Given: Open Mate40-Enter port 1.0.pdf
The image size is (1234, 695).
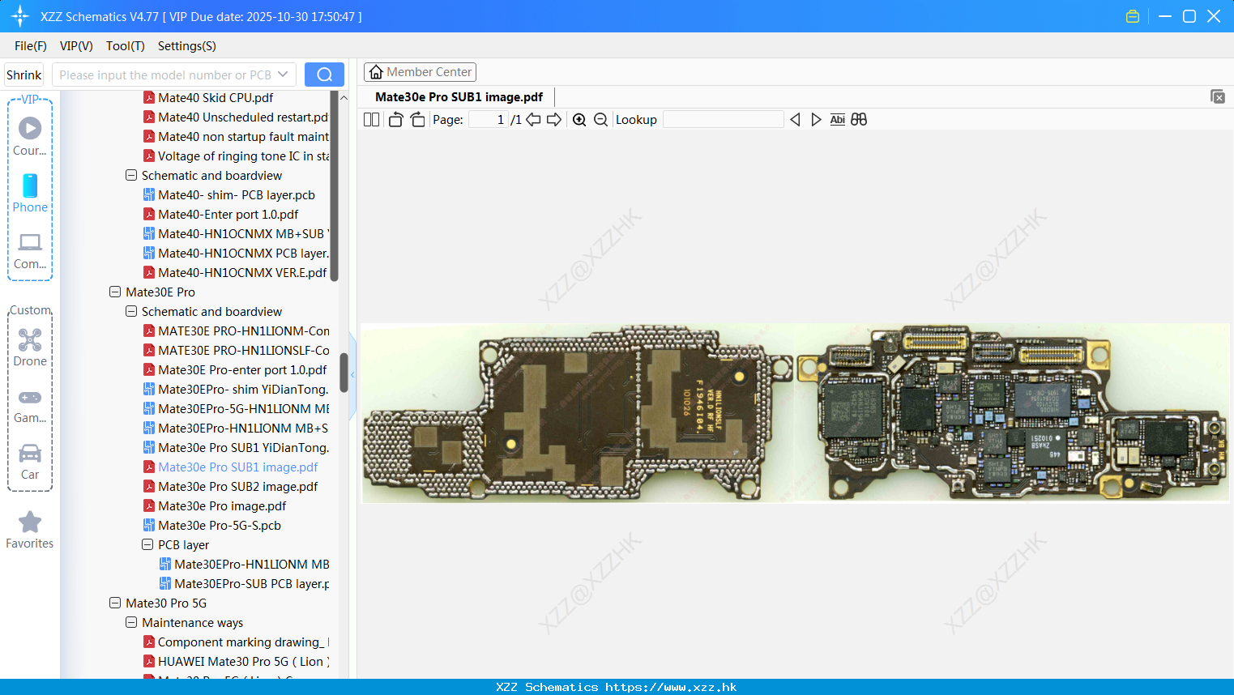Looking at the screenshot, I should coord(228,214).
